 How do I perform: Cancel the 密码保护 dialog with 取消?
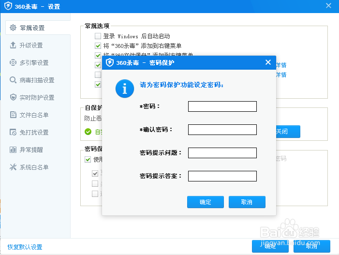click(x=247, y=202)
